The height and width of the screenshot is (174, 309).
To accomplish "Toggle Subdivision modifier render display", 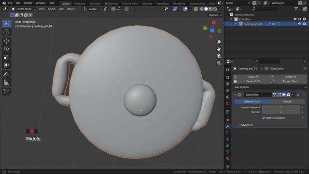I will click(x=289, y=95).
